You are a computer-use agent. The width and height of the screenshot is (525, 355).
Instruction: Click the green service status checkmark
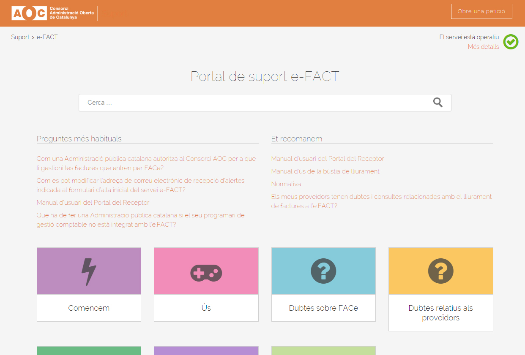511,42
